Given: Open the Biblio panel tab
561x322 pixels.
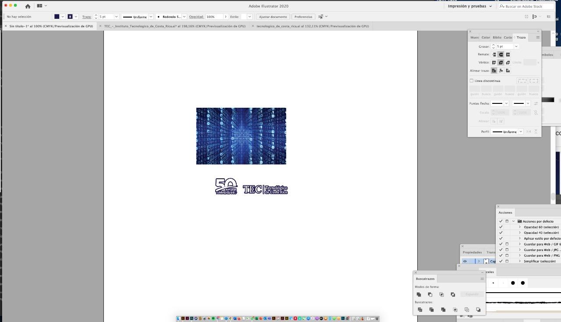Looking at the screenshot, I should pyautogui.click(x=497, y=37).
